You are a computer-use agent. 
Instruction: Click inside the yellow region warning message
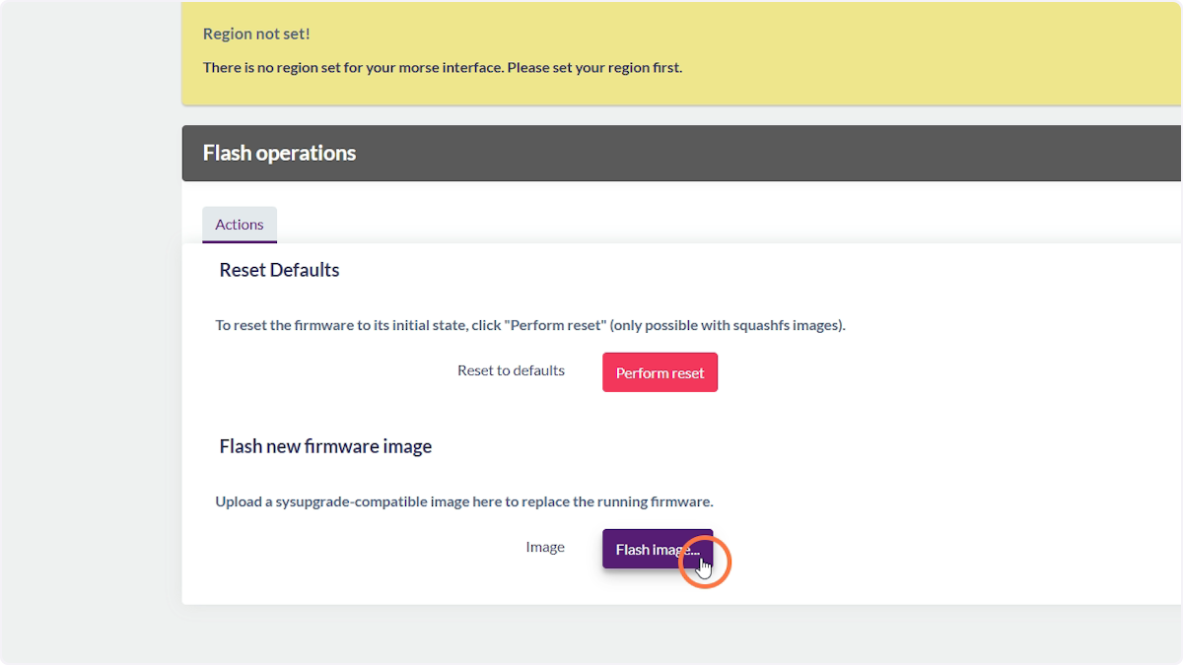[442, 67]
